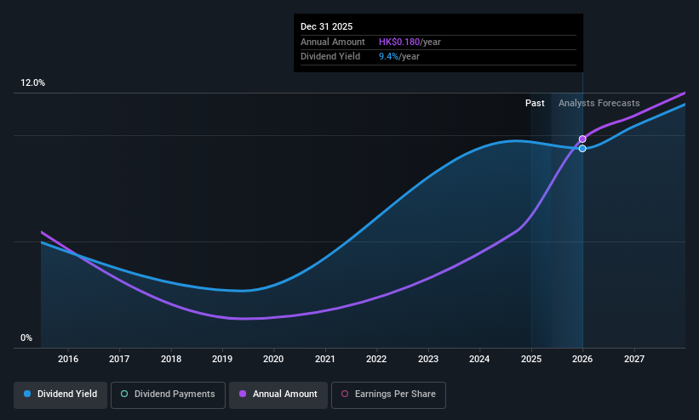Click the 2019 x-axis year label

pyautogui.click(x=222, y=359)
